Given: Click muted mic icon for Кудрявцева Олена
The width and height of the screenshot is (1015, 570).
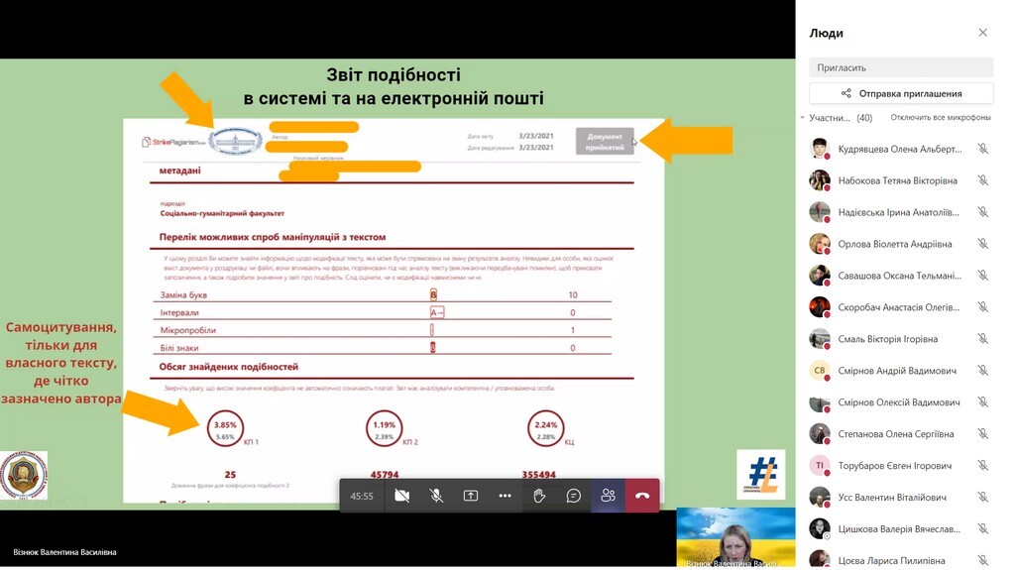Looking at the screenshot, I should coord(982,149).
